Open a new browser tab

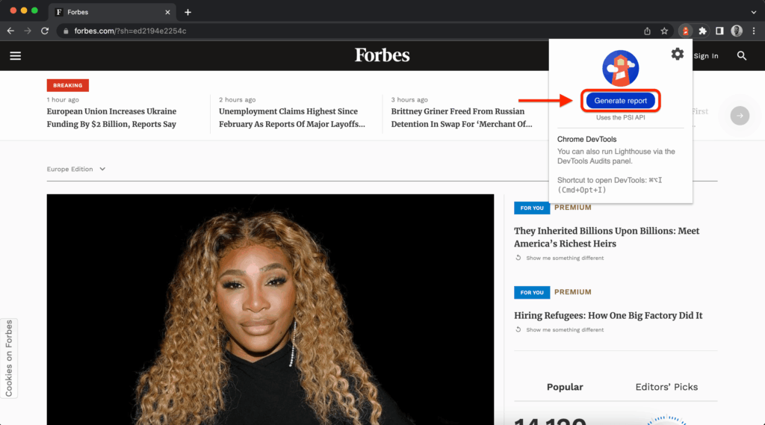click(x=188, y=12)
